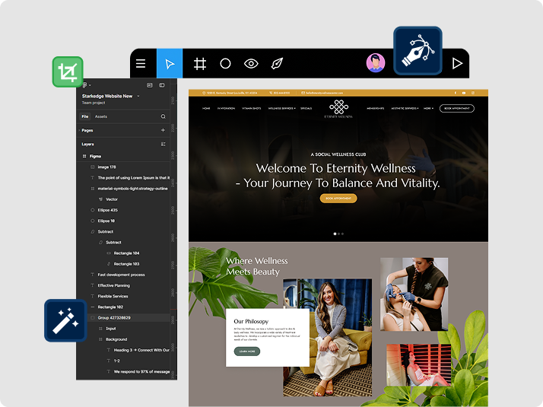Screen dimensions: 543x407
Task: Switch to the File tab
Action: click(85, 116)
